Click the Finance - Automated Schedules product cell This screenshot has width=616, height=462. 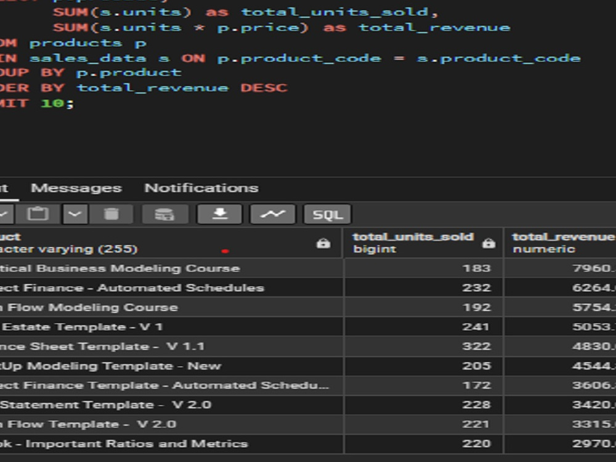[171, 288]
